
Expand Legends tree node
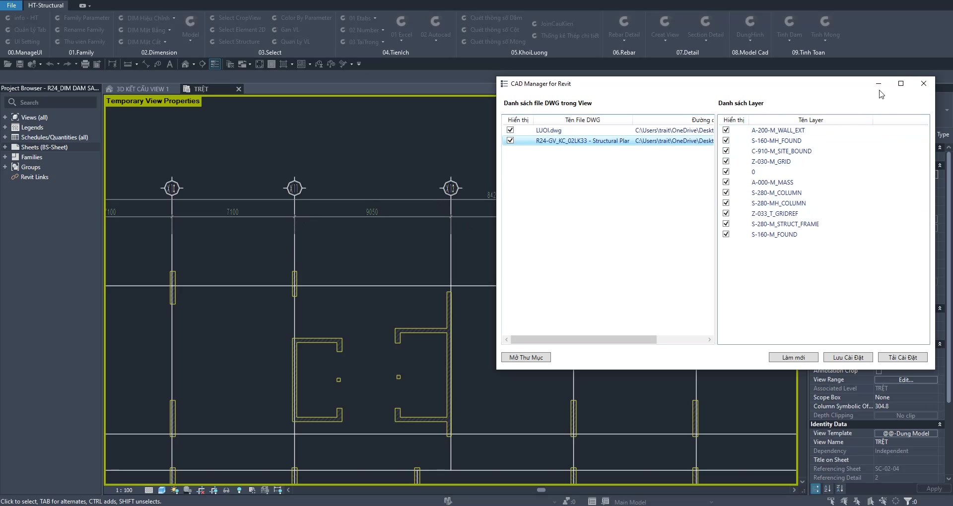pyautogui.click(x=5, y=127)
